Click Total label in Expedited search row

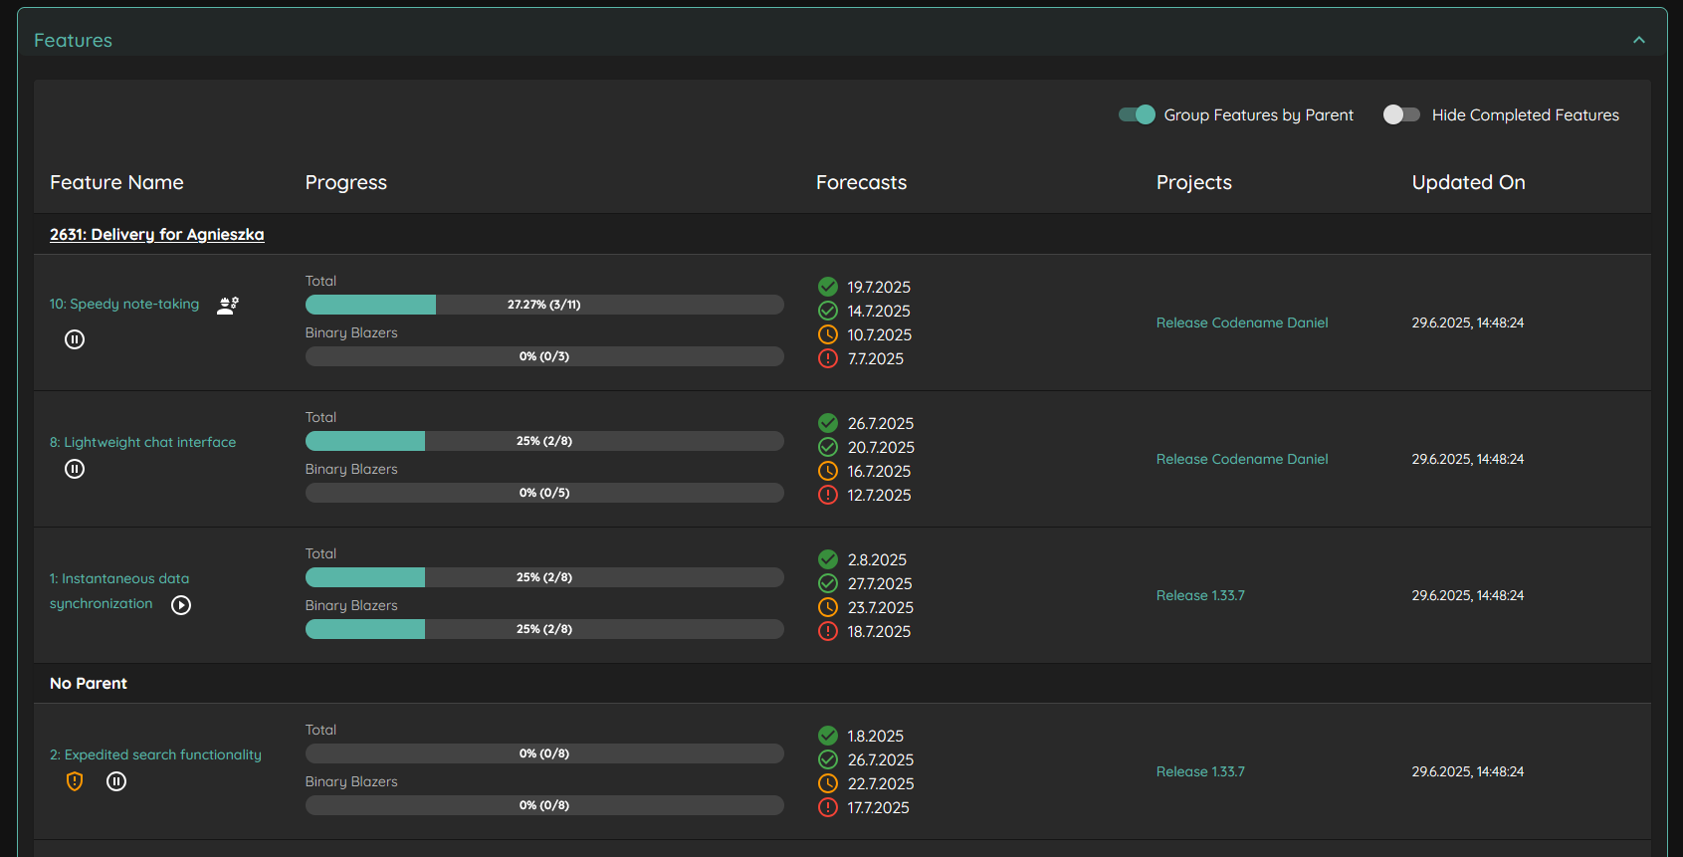pyautogui.click(x=320, y=730)
